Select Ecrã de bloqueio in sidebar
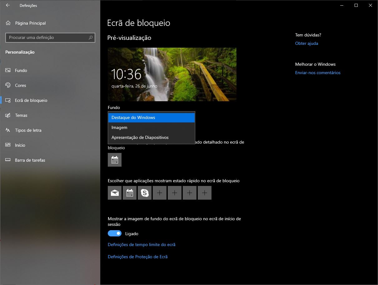The height and width of the screenshot is (285, 378). (50, 100)
